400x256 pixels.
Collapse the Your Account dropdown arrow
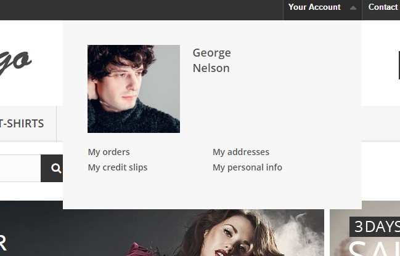click(353, 8)
